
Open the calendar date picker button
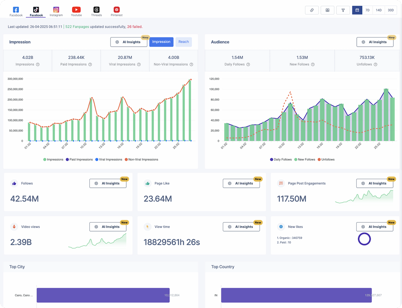[x=357, y=10]
